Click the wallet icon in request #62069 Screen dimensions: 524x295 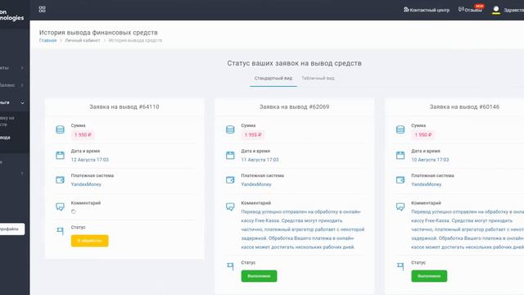click(x=230, y=180)
